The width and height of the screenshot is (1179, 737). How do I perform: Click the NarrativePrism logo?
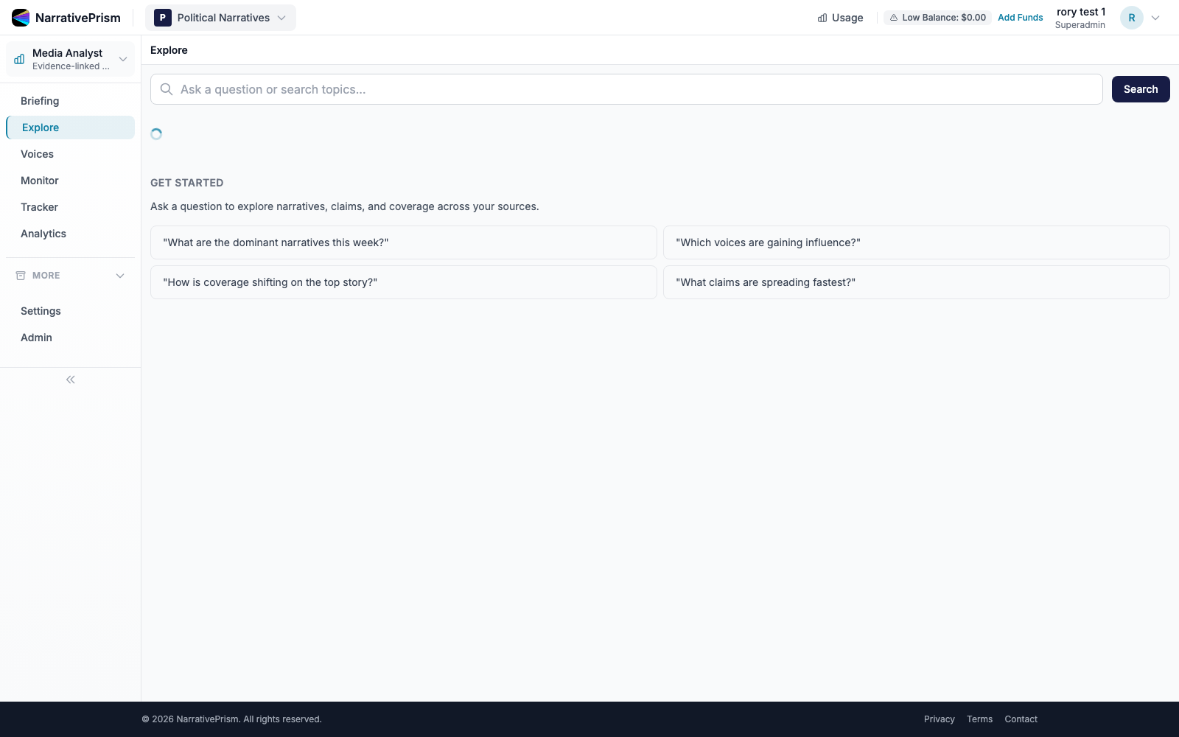tap(66, 17)
